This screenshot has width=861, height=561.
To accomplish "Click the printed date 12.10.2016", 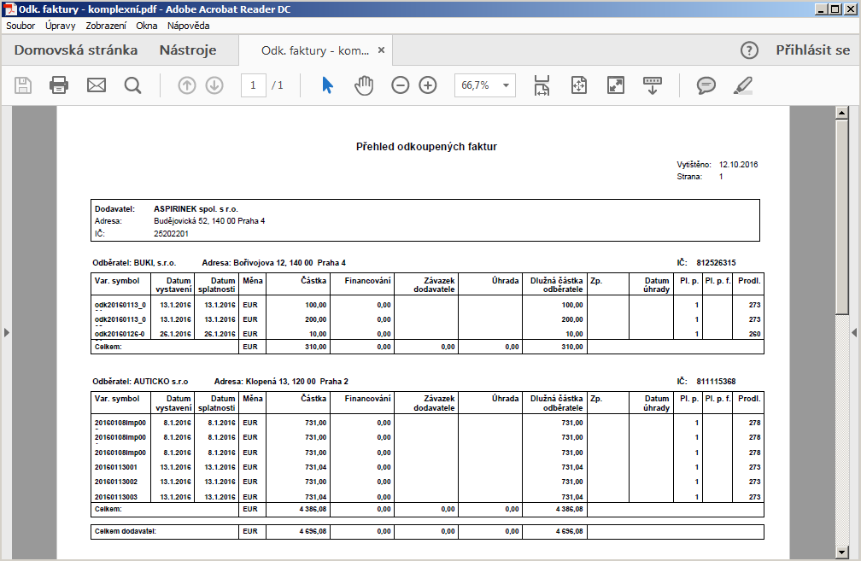I will [x=739, y=165].
